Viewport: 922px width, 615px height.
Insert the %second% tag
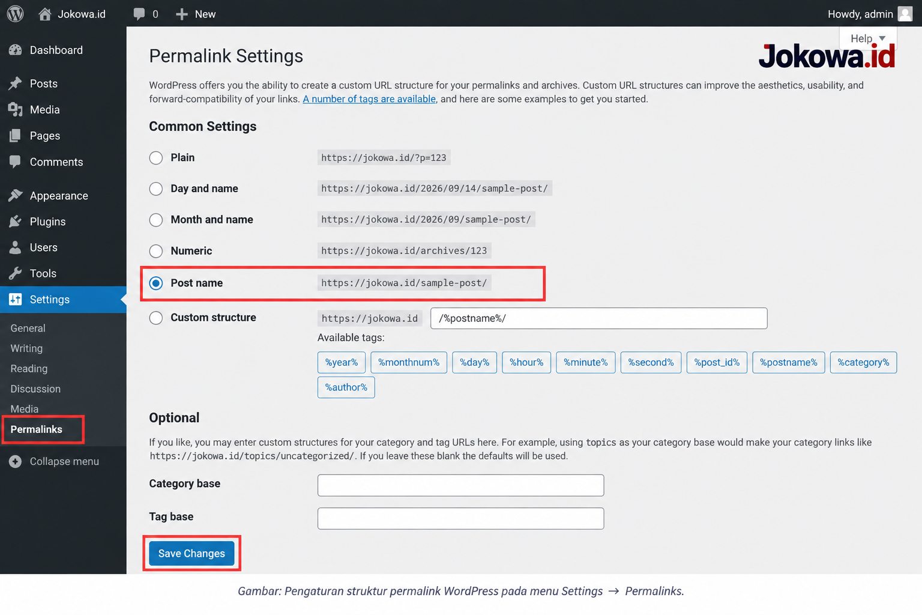651,362
